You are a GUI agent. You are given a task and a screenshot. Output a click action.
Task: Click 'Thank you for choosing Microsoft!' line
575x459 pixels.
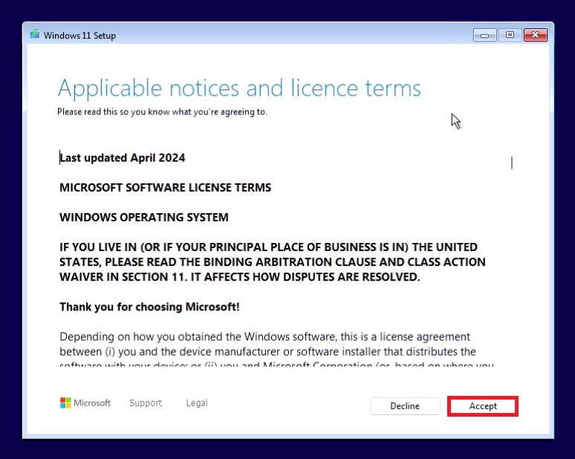(x=149, y=307)
